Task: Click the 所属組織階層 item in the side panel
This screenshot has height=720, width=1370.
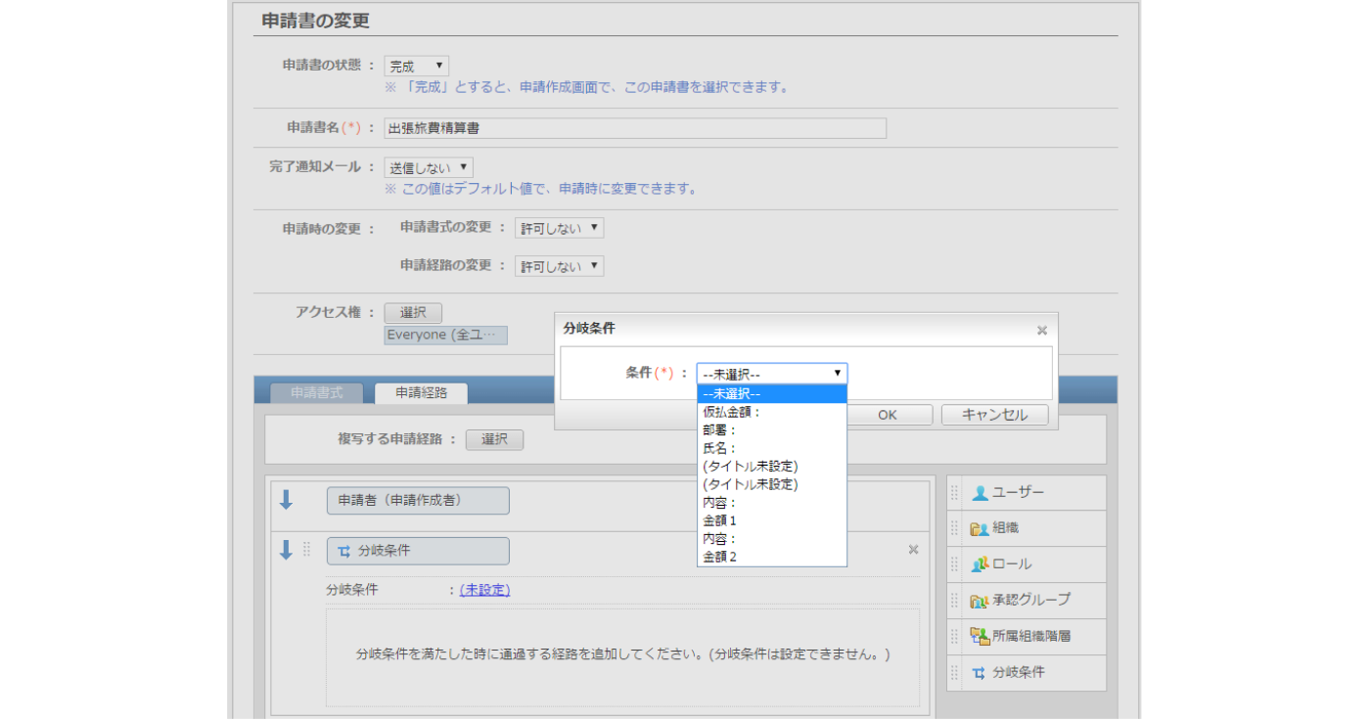Action: click(x=1026, y=637)
